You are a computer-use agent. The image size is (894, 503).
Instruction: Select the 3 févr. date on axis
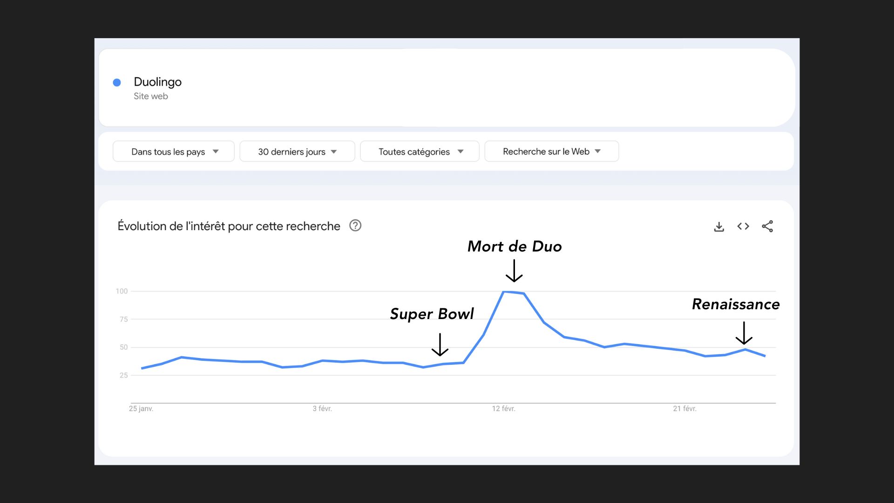[322, 408]
